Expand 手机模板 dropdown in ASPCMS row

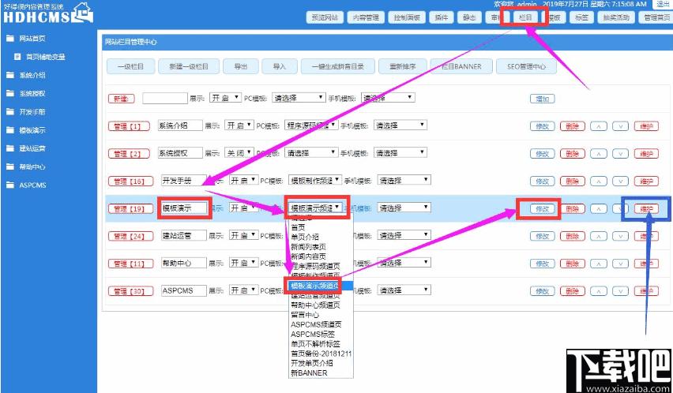click(x=404, y=290)
